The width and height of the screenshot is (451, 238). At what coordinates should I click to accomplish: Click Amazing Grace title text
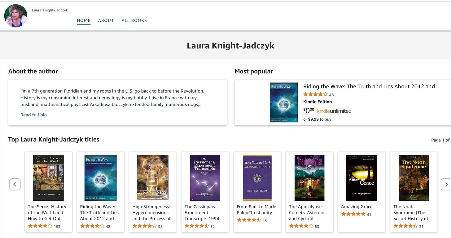coord(357,207)
